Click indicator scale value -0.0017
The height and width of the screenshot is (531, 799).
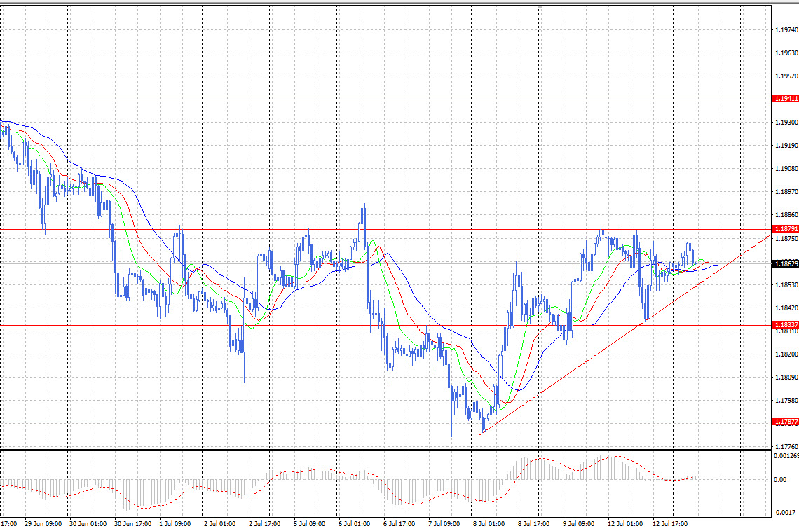(x=785, y=513)
